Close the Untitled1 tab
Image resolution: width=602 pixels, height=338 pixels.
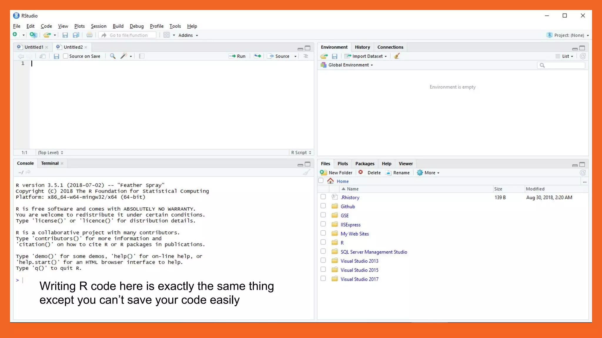(x=47, y=47)
